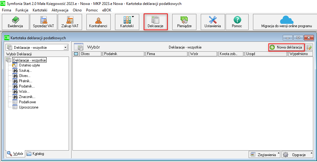Image resolution: width=317 pixels, height=162 pixels.
Task: Close the Kartoteka deklaracji podatkowych window
Action: 309,38
